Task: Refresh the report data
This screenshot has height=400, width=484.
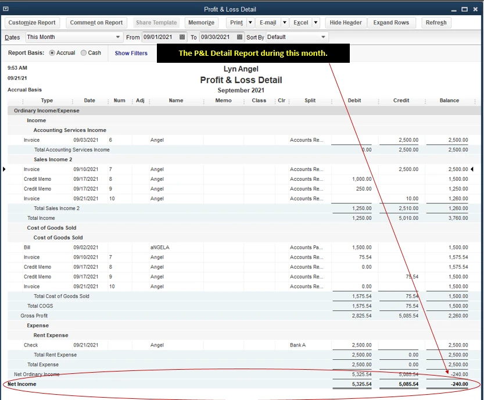Action: click(436, 23)
